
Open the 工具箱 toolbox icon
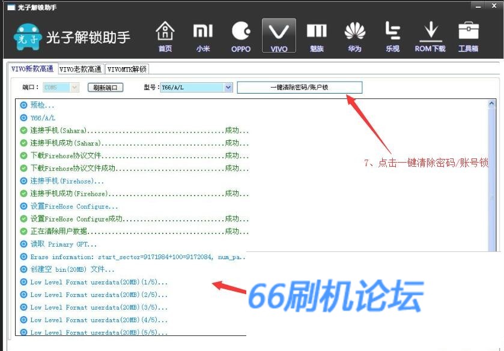coord(468,36)
